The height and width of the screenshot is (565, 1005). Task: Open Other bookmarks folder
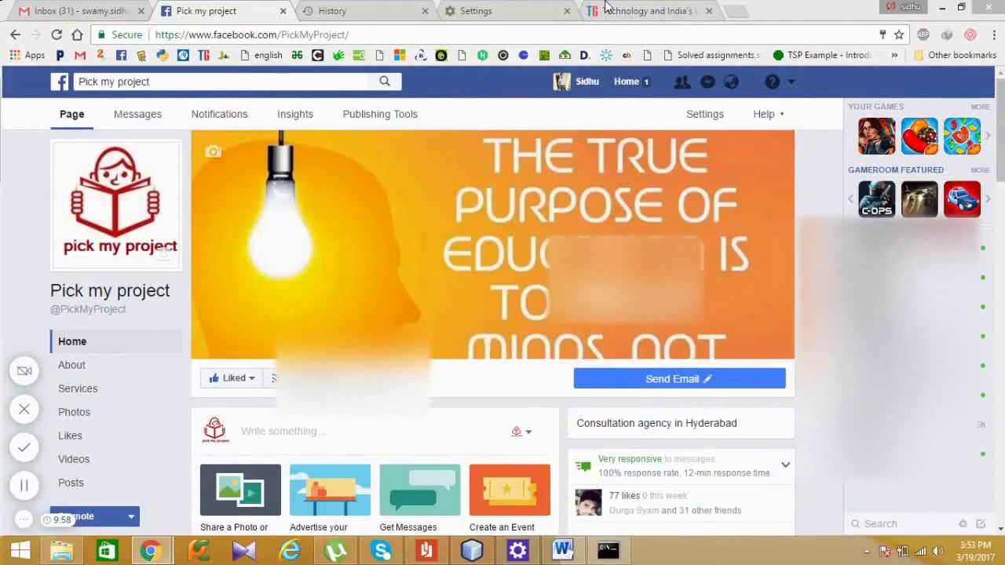click(x=955, y=55)
